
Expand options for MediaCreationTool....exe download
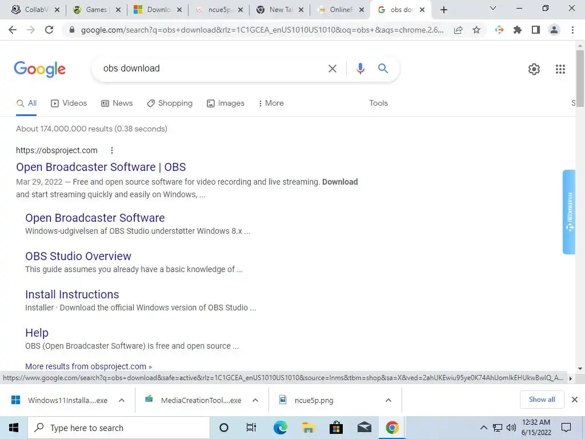pos(255,400)
